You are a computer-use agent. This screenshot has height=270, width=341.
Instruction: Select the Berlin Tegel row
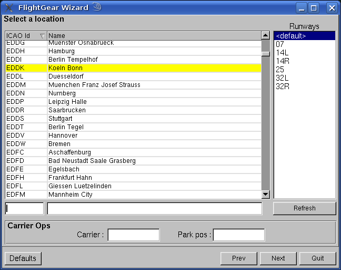pos(133,127)
